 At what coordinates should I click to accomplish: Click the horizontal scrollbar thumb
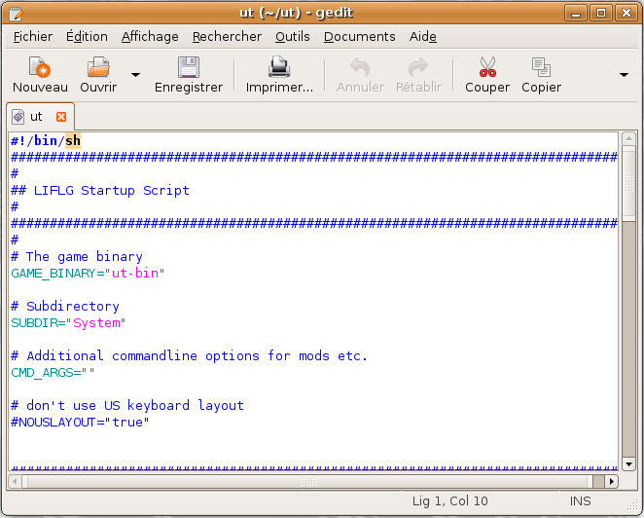(x=307, y=481)
